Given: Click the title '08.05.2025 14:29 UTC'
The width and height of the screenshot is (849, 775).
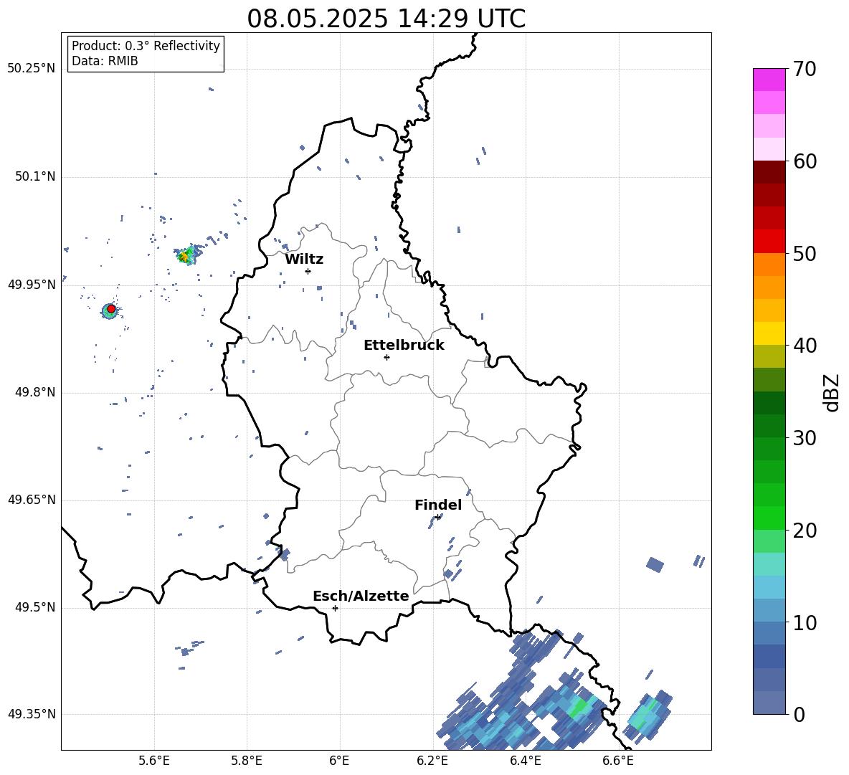Looking at the screenshot, I should 386,19.
